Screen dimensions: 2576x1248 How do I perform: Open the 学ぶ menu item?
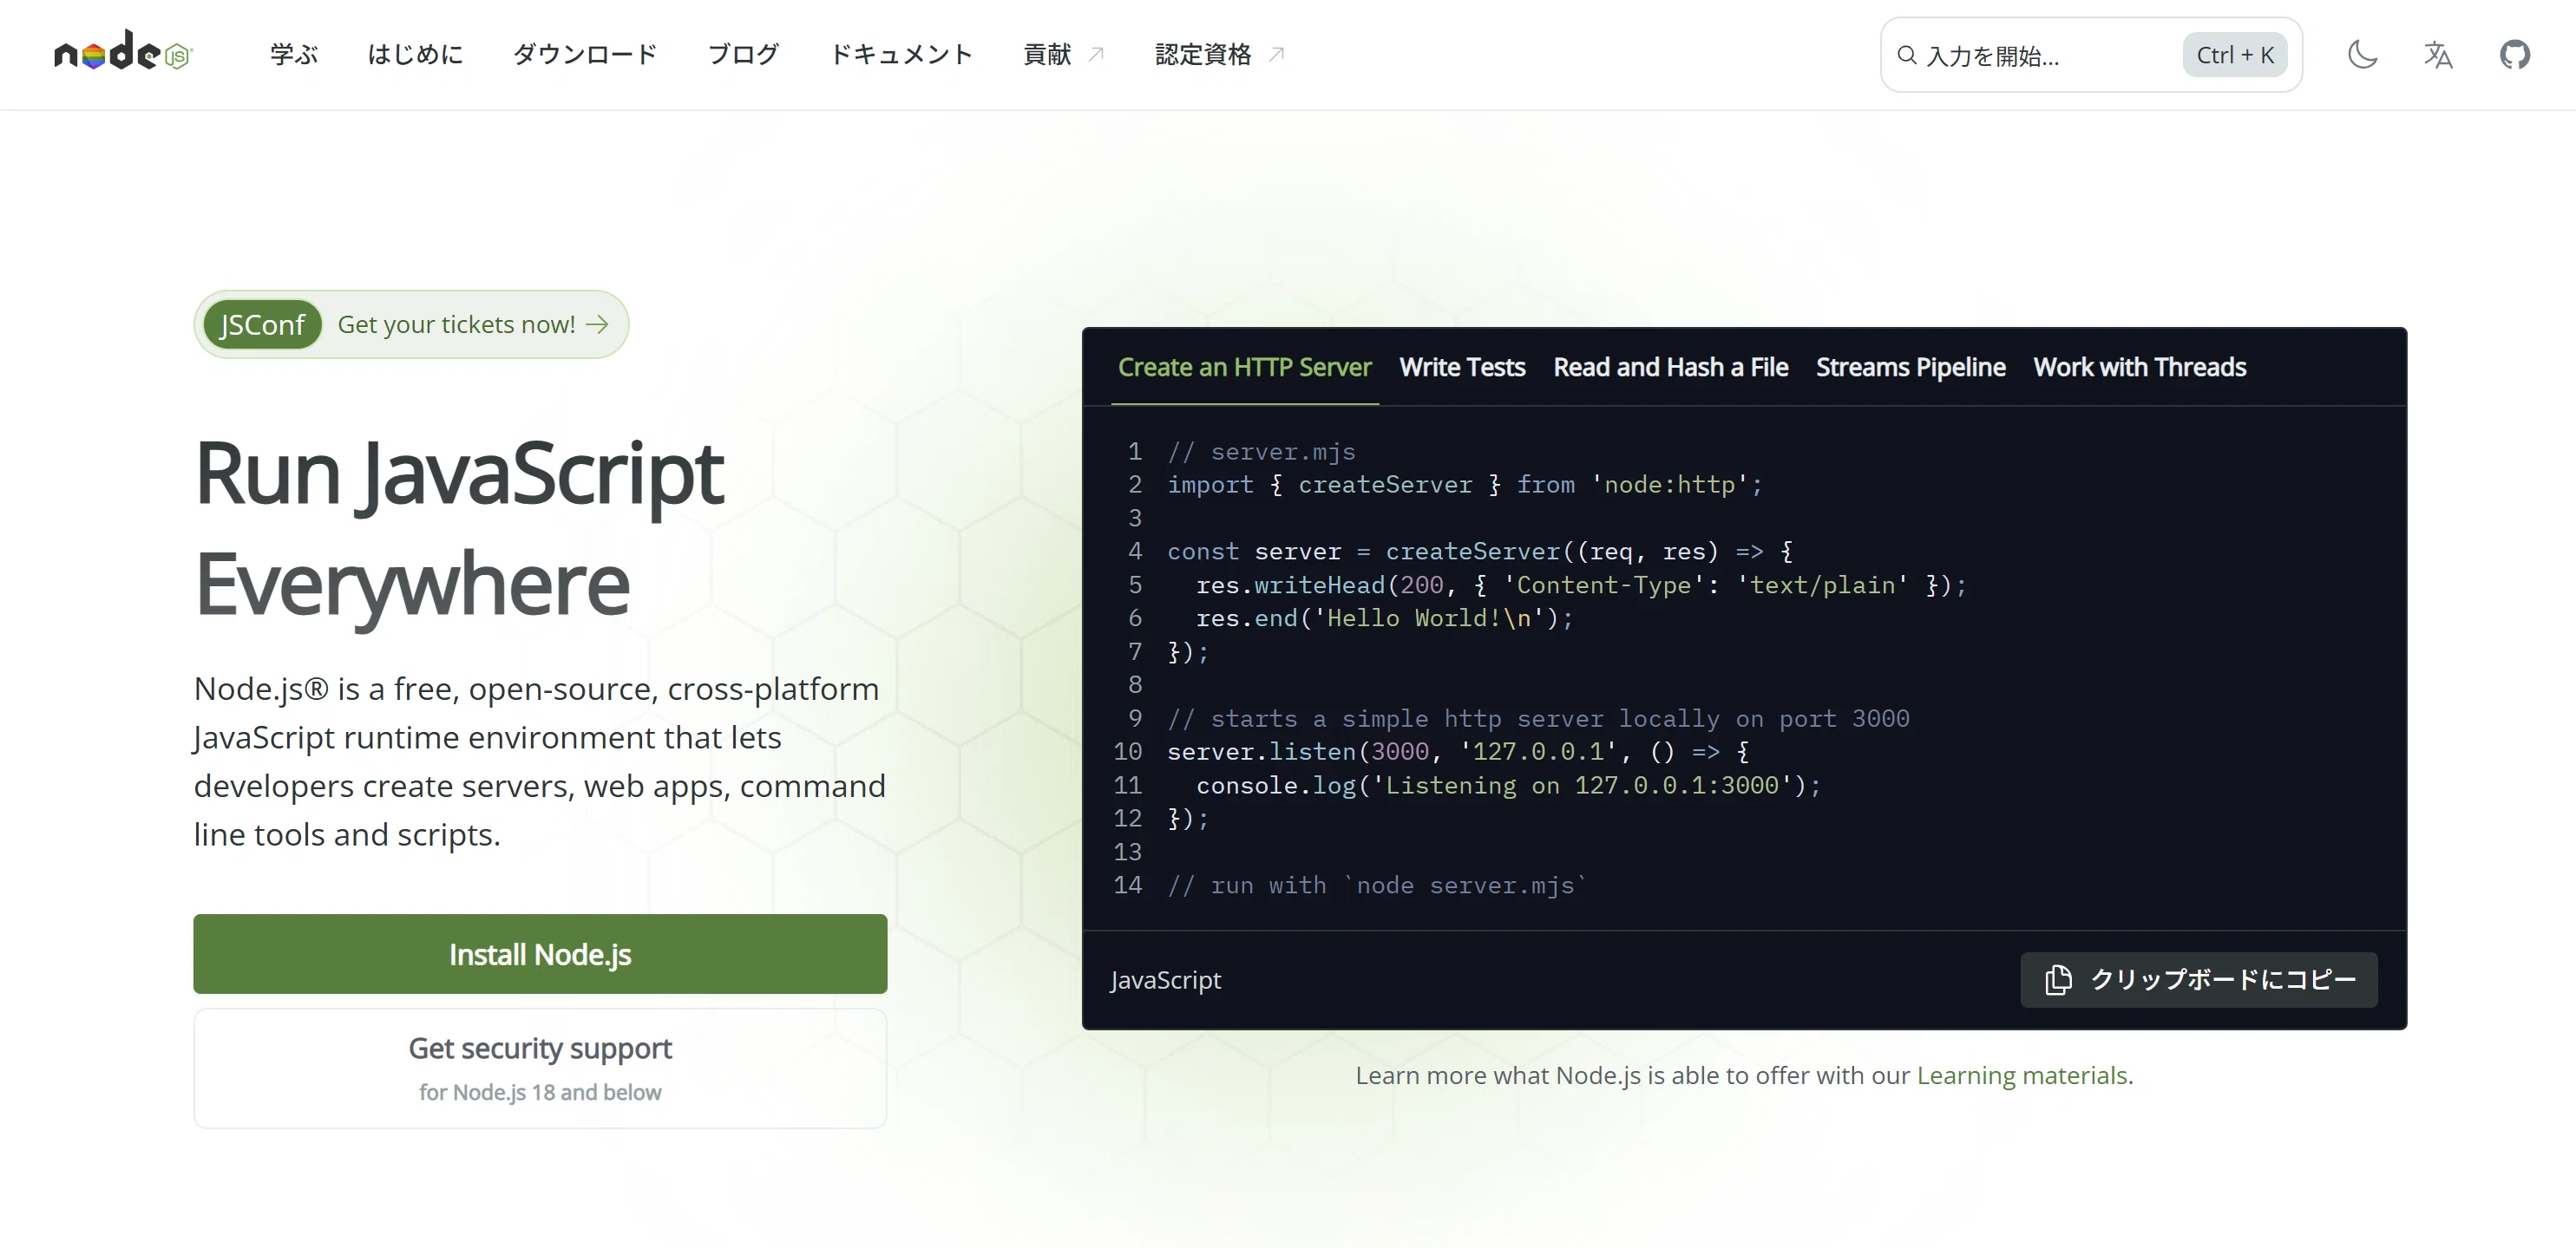coord(294,54)
